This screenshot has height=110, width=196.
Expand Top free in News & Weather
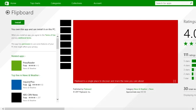pyautogui.click(x=26, y=75)
